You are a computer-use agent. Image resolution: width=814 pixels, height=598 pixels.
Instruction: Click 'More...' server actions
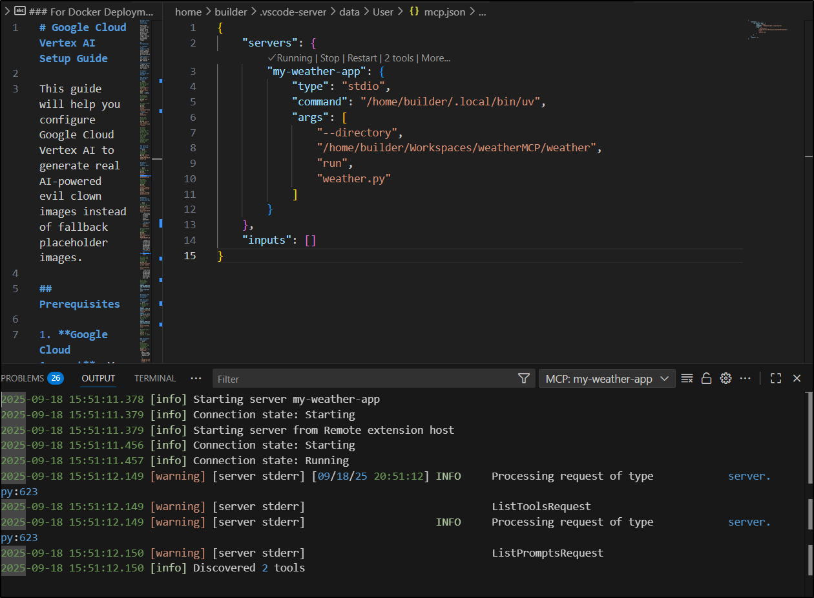[436, 58]
